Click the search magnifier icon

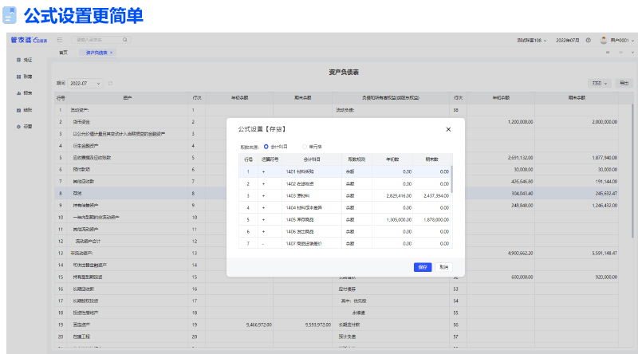(x=125, y=39)
